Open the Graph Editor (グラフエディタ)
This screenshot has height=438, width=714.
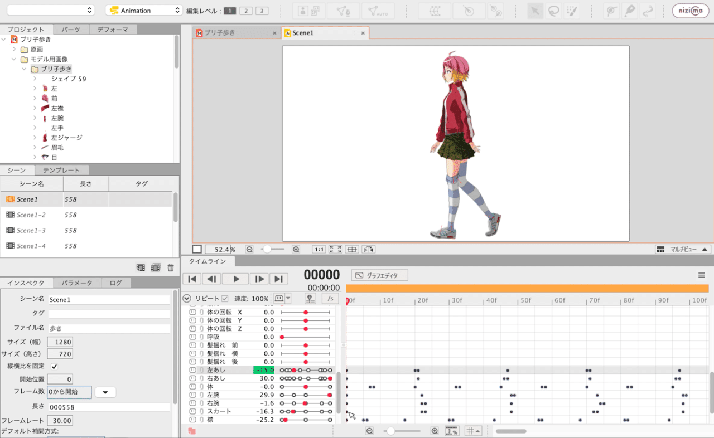[x=379, y=275]
